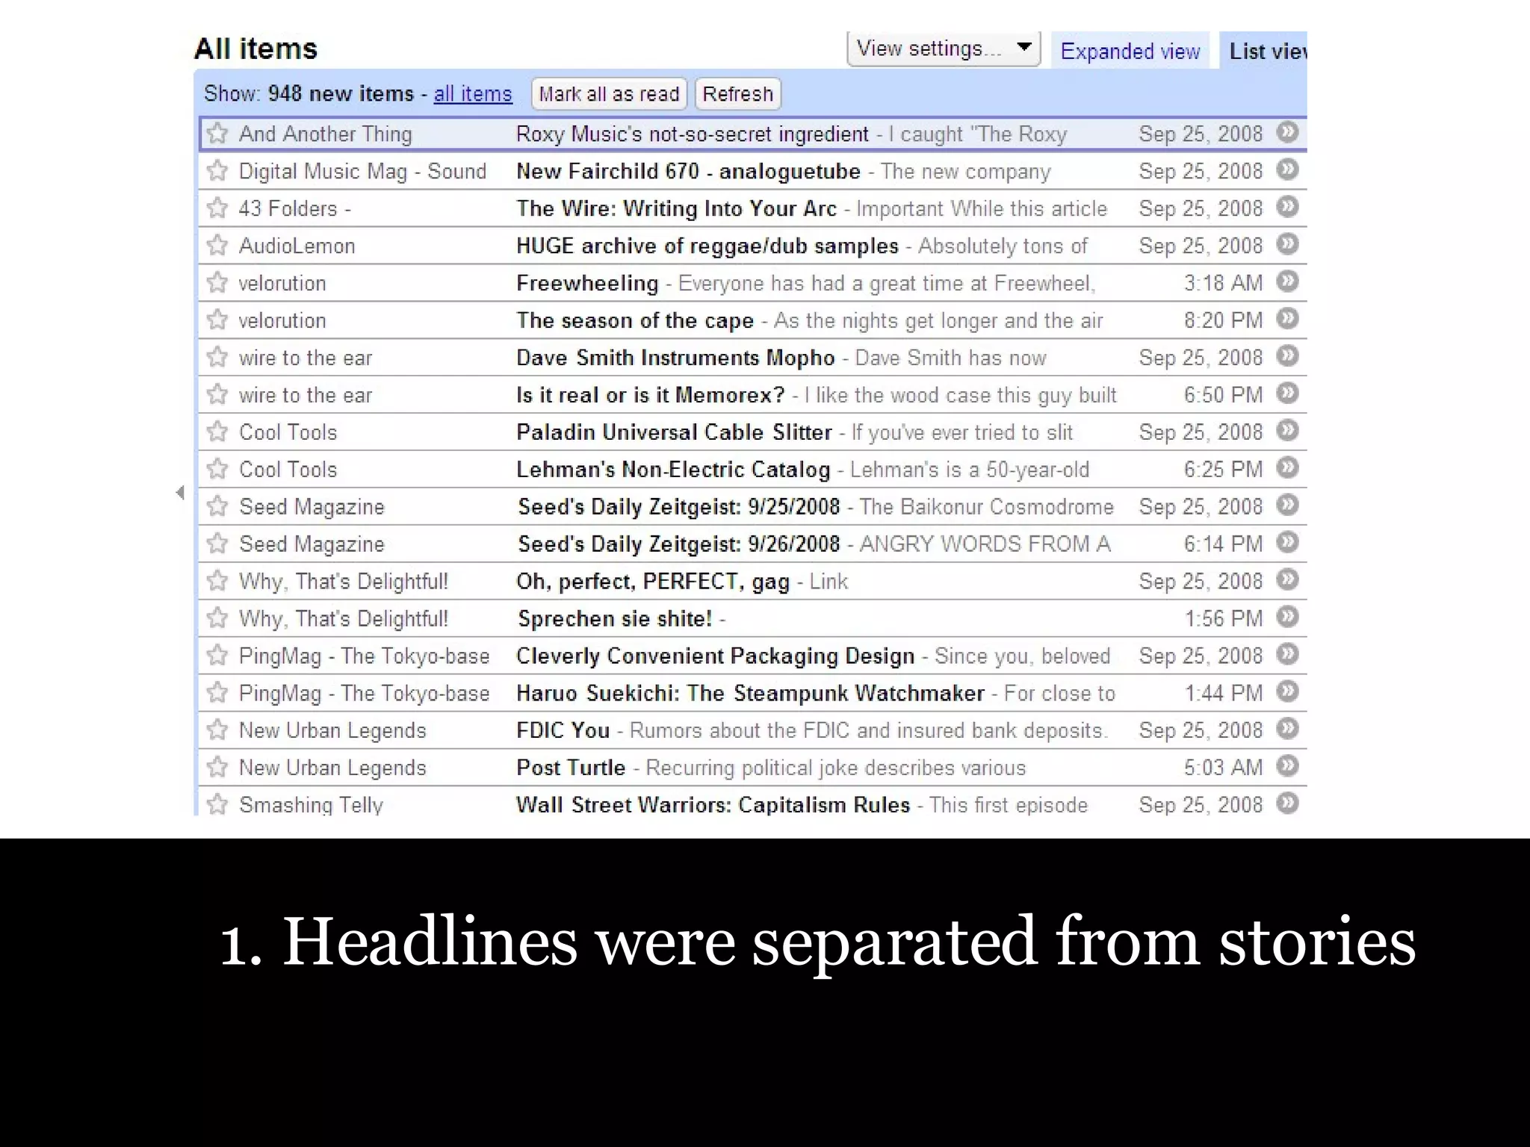
Task: Click Mark all as read button
Action: point(609,94)
